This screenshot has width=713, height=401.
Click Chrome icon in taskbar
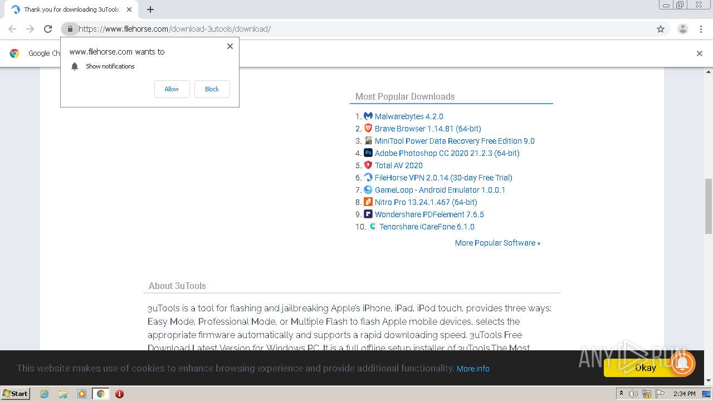101,393
